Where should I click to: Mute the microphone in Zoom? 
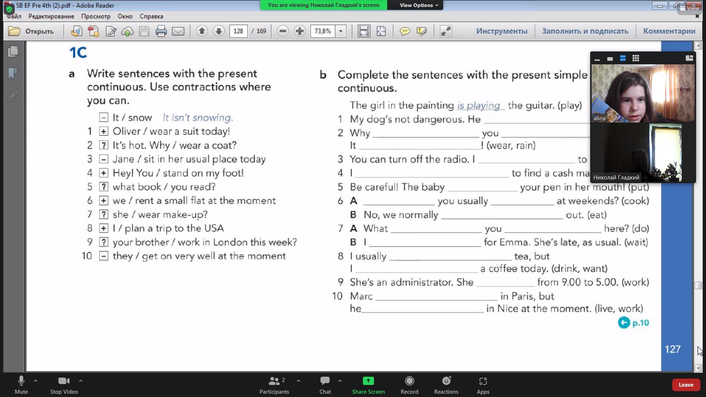pos(21,385)
